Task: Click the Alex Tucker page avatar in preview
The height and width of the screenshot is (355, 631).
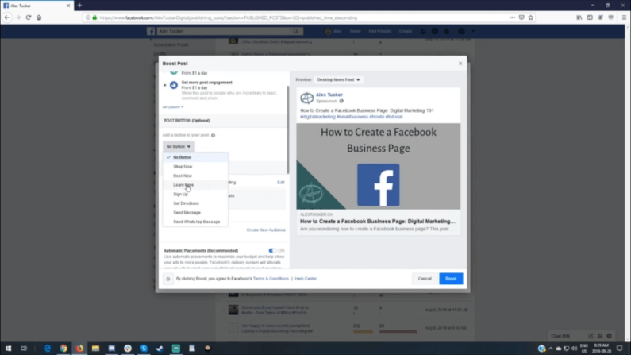Action: [x=306, y=98]
